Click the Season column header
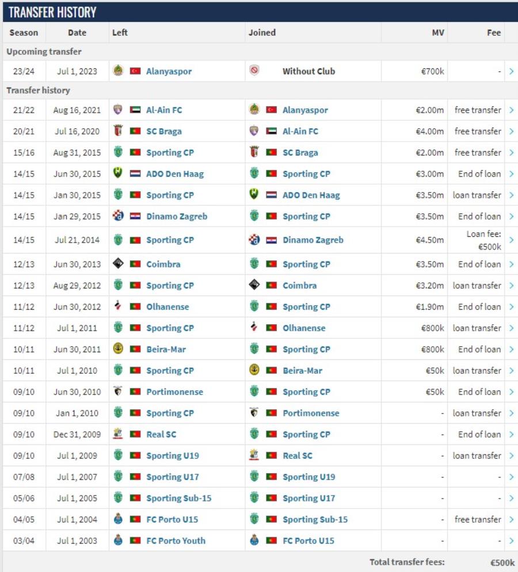The image size is (518, 572). point(24,32)
